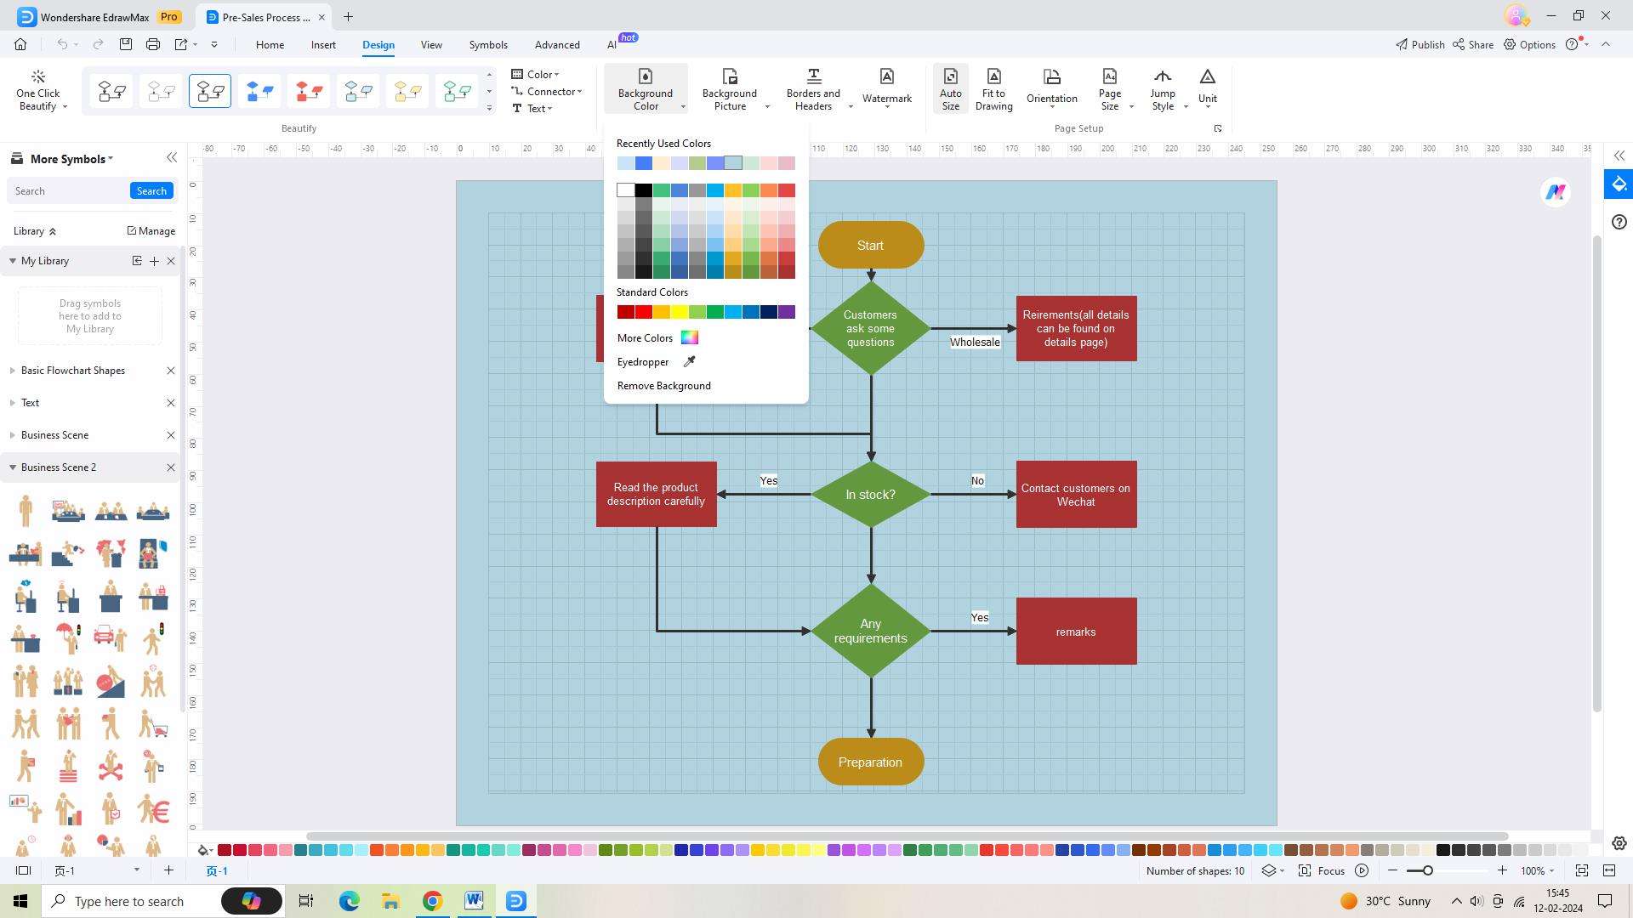Choose first light blue recently used color
Viewport: 1633px width, 918px height.
(626, 163)
